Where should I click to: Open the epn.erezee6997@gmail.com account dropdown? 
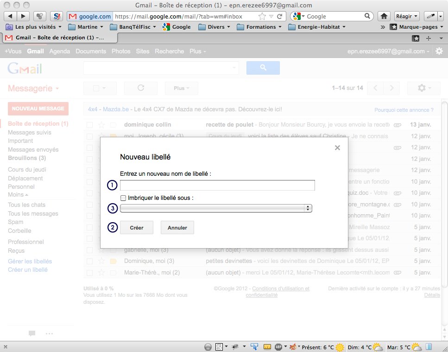[388, 51]
